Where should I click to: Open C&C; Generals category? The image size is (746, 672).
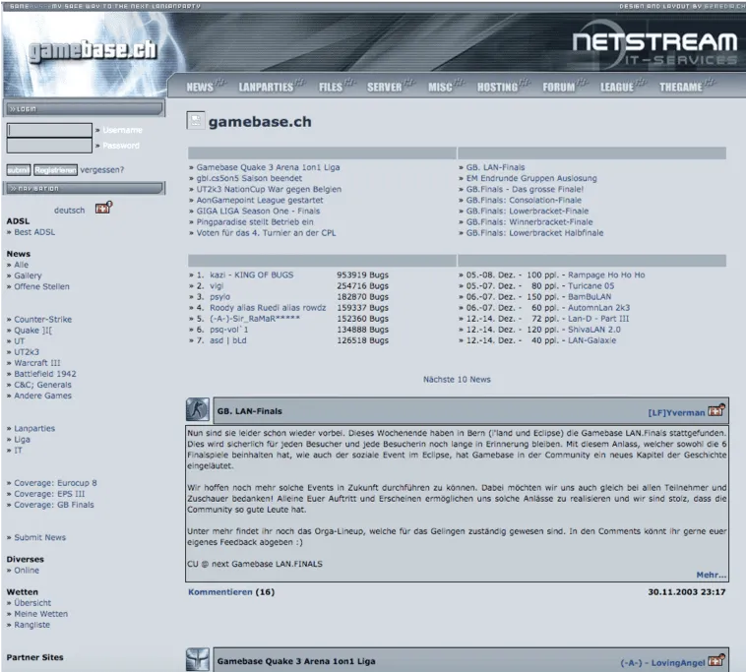(42, 385)
